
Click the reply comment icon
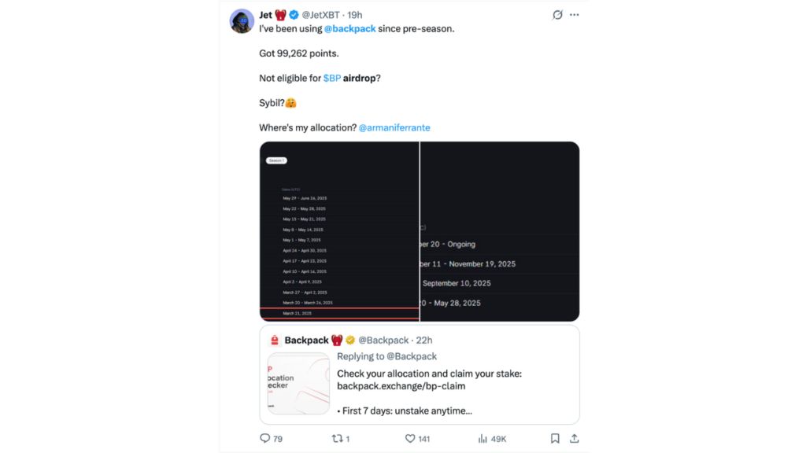click(265, 438)
